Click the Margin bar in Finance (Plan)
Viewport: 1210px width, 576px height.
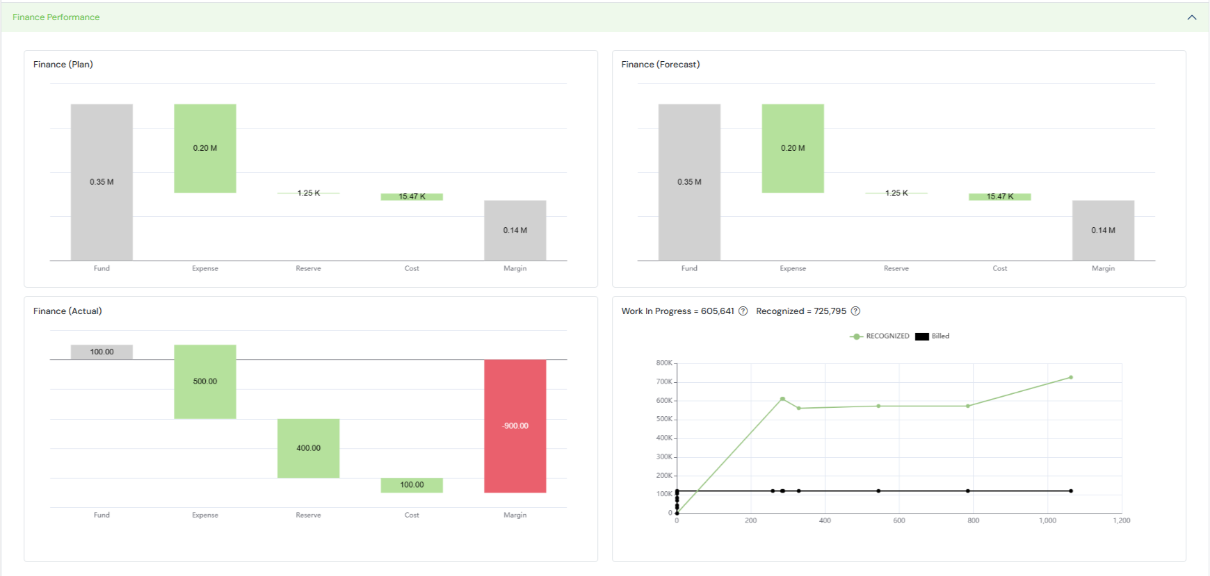pyautogui.click(x=515, y=230)
